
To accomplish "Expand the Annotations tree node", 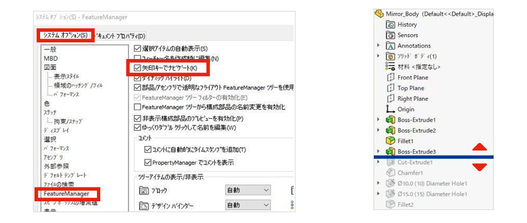I will [x=379, y=46].
